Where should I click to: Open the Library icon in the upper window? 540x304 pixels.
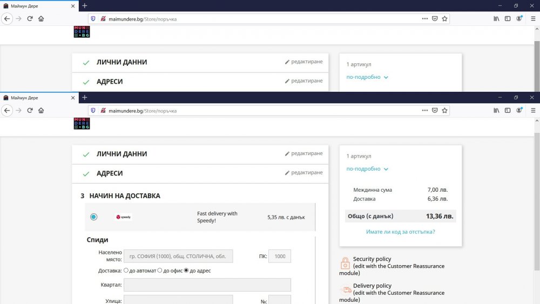496,18
